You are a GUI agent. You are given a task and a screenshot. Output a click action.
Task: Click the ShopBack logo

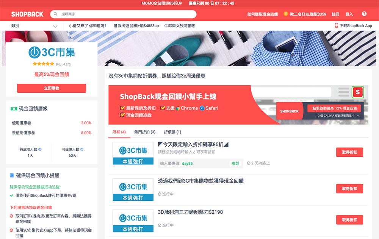[x=27, y=14]
